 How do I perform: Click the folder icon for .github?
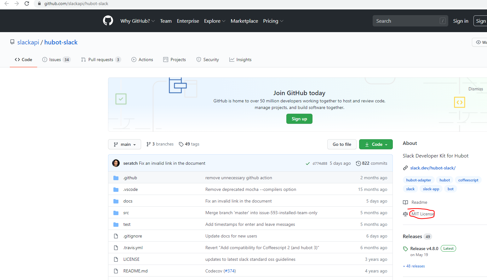coord(116,178)
